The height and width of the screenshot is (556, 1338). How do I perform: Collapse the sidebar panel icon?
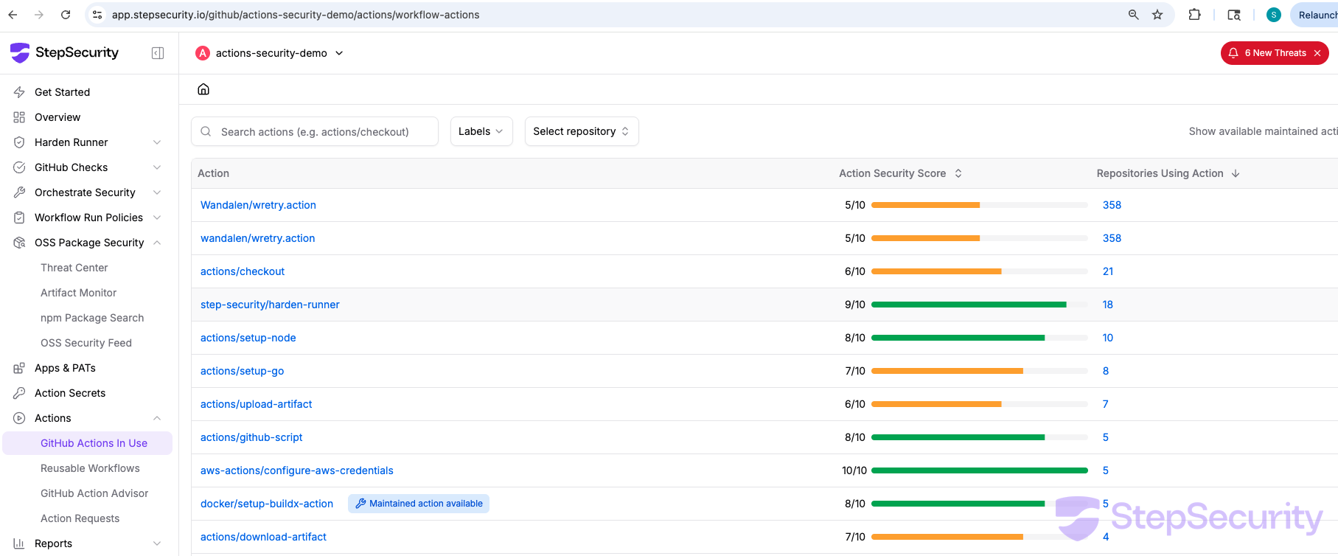[x=158, y=53]
